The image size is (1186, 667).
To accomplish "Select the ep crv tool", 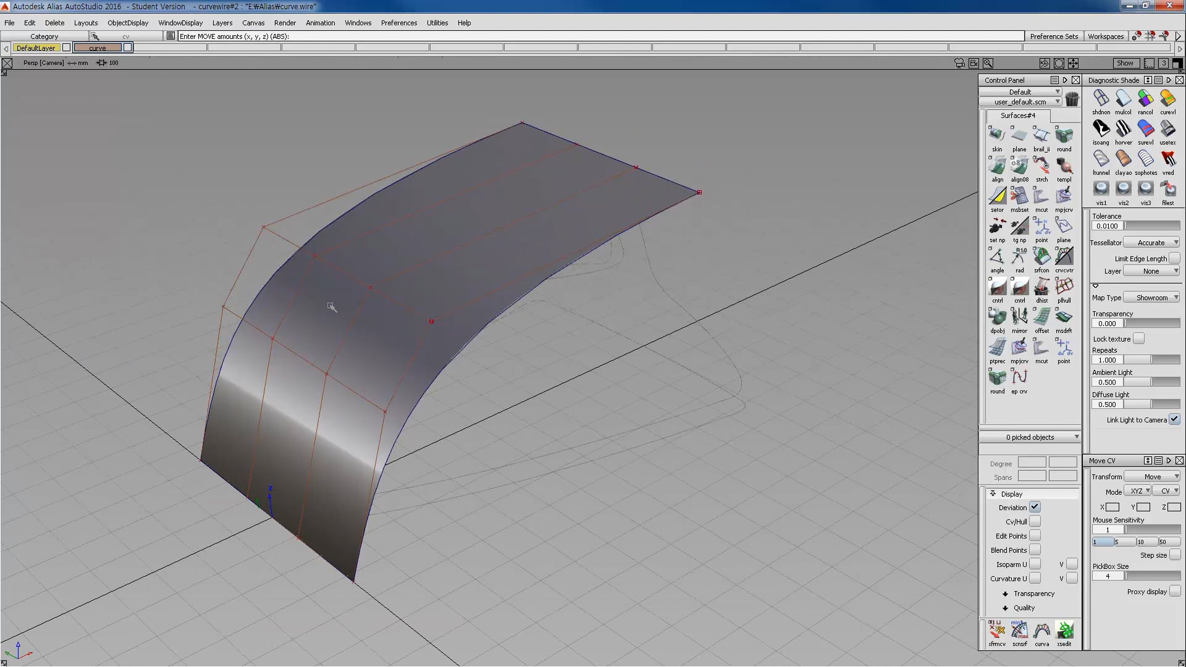I will click(1019, 377).
